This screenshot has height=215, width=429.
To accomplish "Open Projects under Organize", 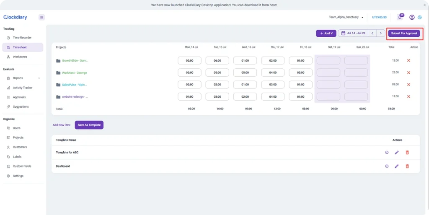I will pos(23,137).
